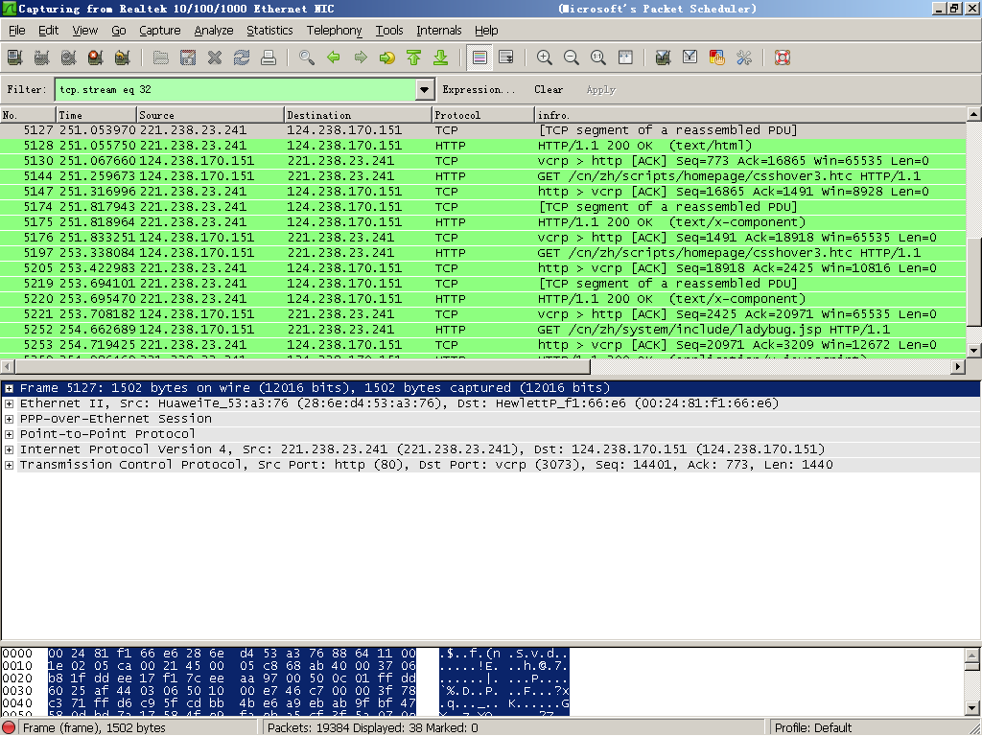Jump to the first packet
The width and height of the screenshot is (982, 736).
coord(414,57)
